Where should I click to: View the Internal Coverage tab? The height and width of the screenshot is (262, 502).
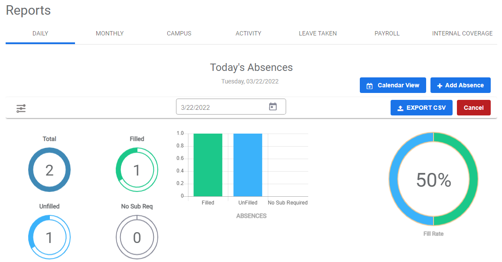462,33
